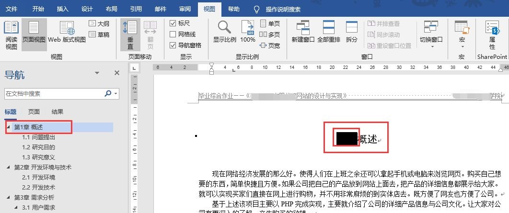
Task: Open Outline view (大纲)
Action: point(99,23)
